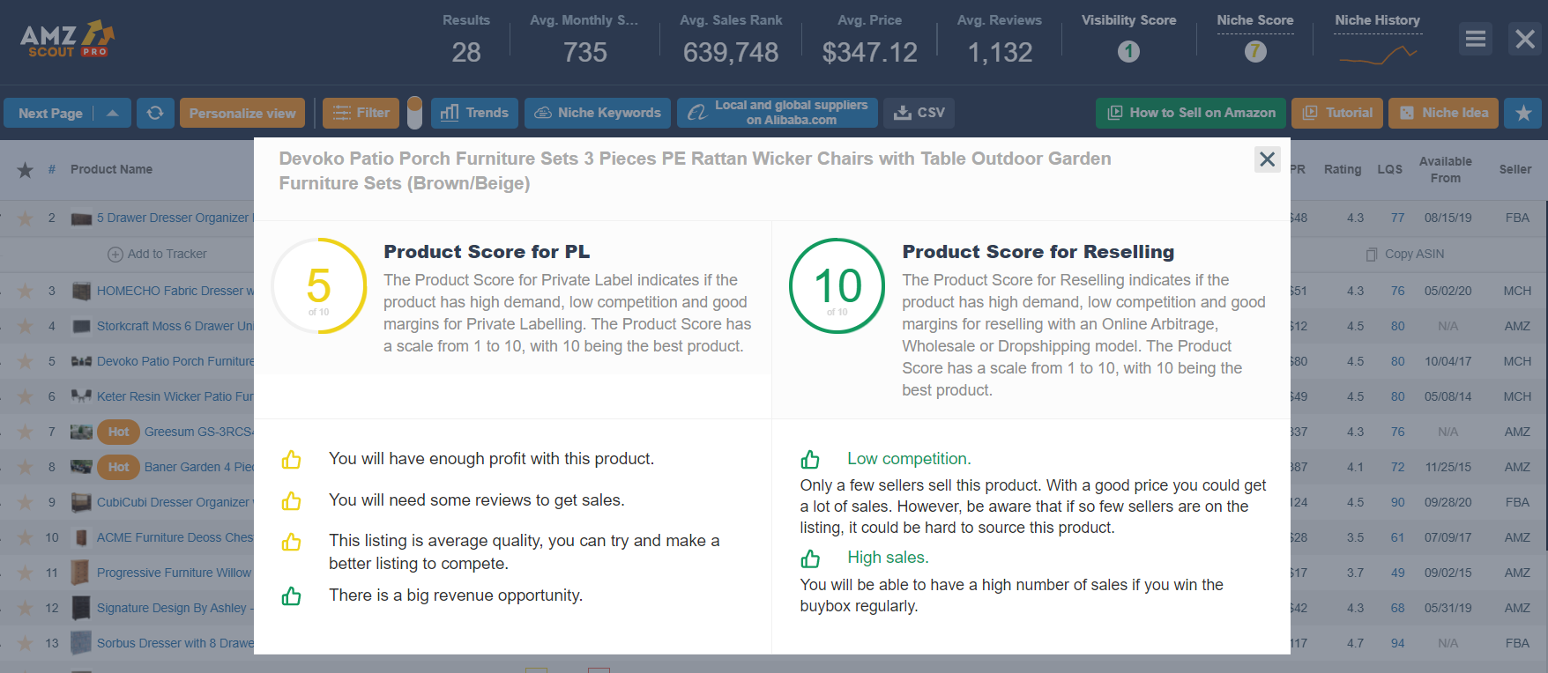This screenshot has height=673, width=1548.
Task: Click the Niche Score badge 7
Action: (x=1255, y=52)
